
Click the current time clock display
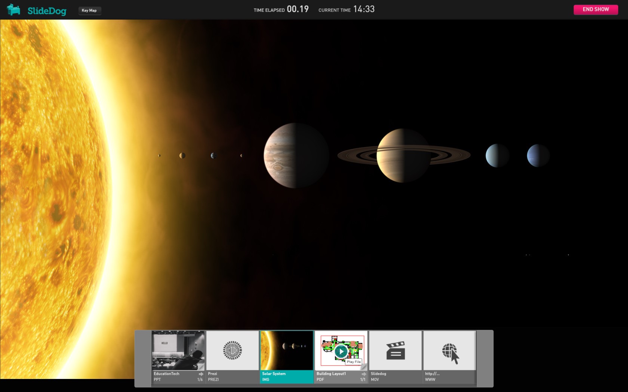(364, 9)
